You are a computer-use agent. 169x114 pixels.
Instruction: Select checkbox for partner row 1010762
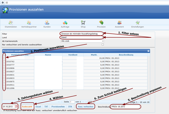click(x=4, y=62)
